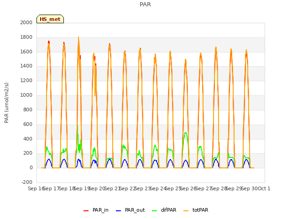The image size is (292, 219).
Task: Click the 1600 y-axis tick label
Action: click(26, 52)
